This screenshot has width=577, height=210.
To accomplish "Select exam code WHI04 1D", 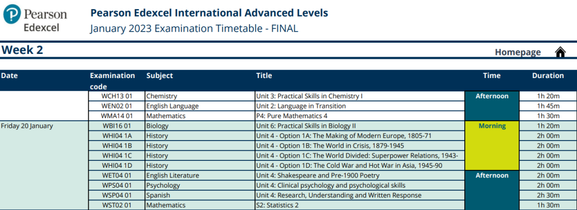I will click(116, 166).
